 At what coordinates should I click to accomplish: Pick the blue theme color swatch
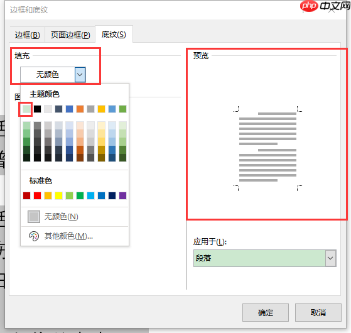point(70,109)
